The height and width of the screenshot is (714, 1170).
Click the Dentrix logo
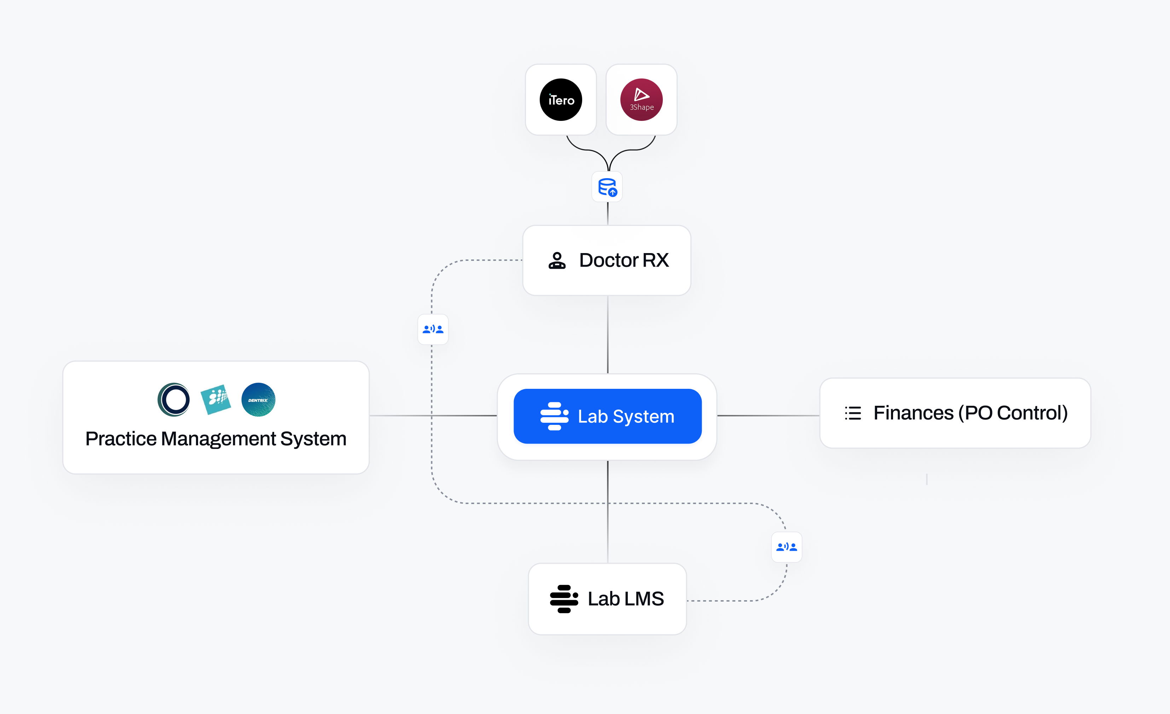pyautogui.click(x=258, y=399)
